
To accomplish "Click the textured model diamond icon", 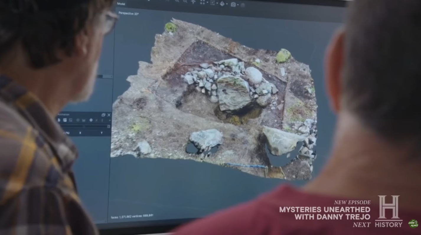I will [x=222, y=4].
